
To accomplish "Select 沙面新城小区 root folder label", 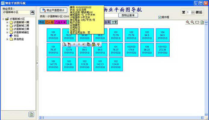I will [x=17, y=19].
